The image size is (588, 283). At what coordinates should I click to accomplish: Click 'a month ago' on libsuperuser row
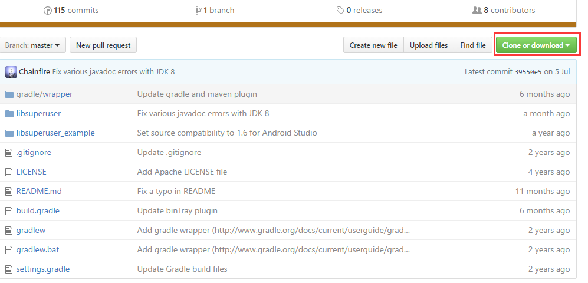click(x=547, y=113)
